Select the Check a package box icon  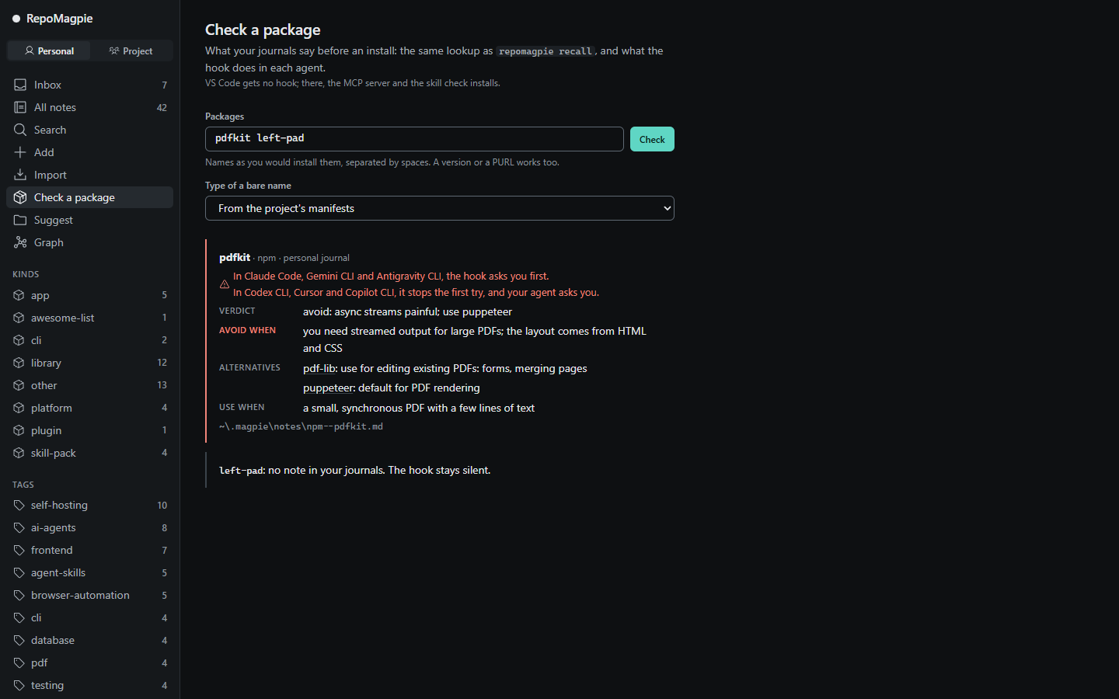coord(20,197)
